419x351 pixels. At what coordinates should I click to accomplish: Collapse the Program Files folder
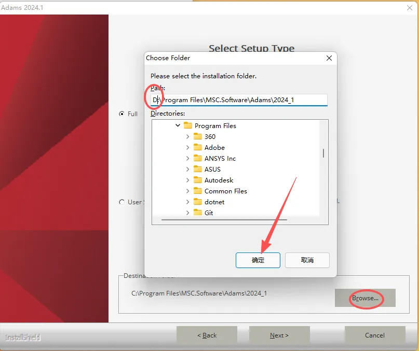coord(178,125)
